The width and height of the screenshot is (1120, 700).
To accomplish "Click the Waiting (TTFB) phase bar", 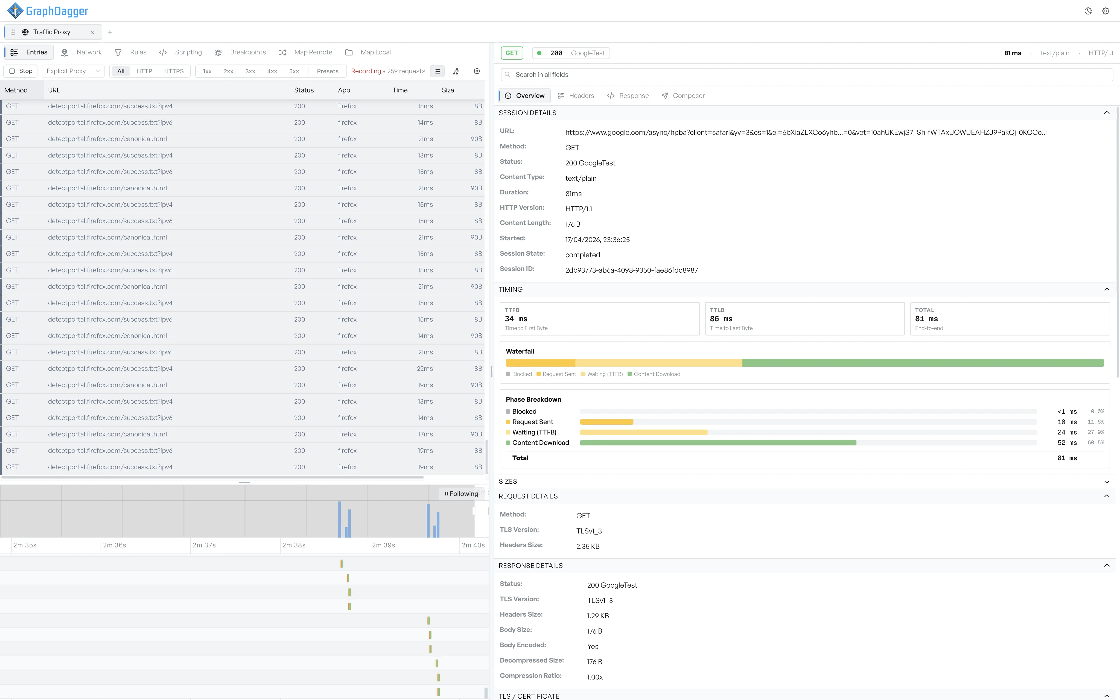I will [644, 432].
